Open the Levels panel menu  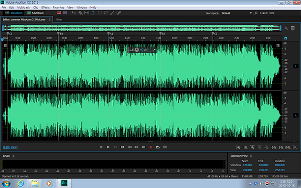tap(13, 155)
